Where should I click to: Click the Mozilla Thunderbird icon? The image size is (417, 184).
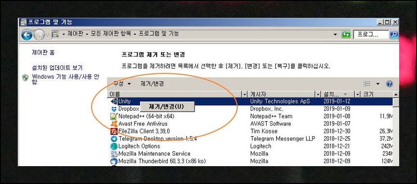click(x=114, y=161)
